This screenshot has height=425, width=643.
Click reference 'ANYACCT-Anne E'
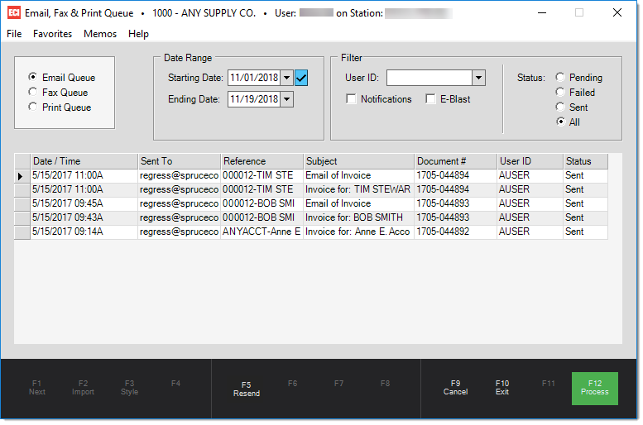click(x=262, y=232)
